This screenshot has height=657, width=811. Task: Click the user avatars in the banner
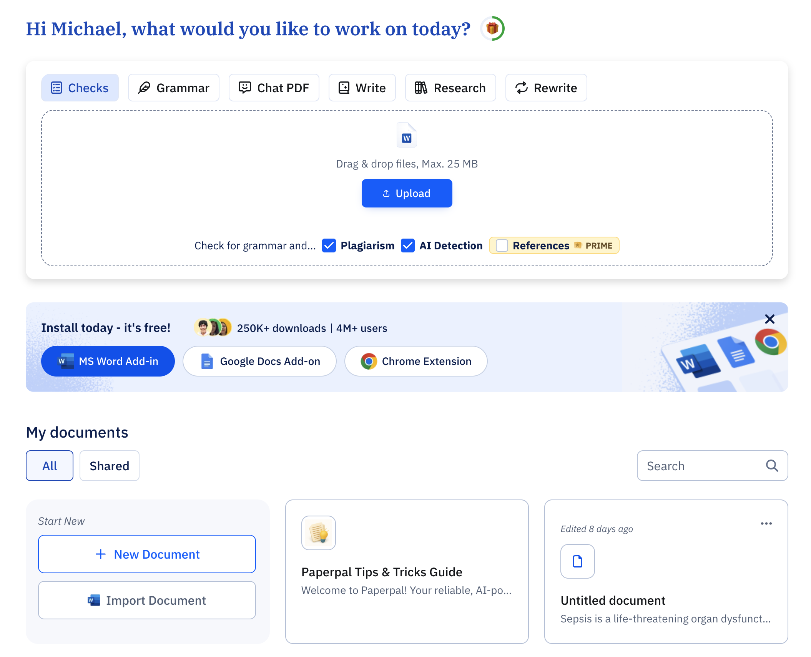click(x=213, y=328)
